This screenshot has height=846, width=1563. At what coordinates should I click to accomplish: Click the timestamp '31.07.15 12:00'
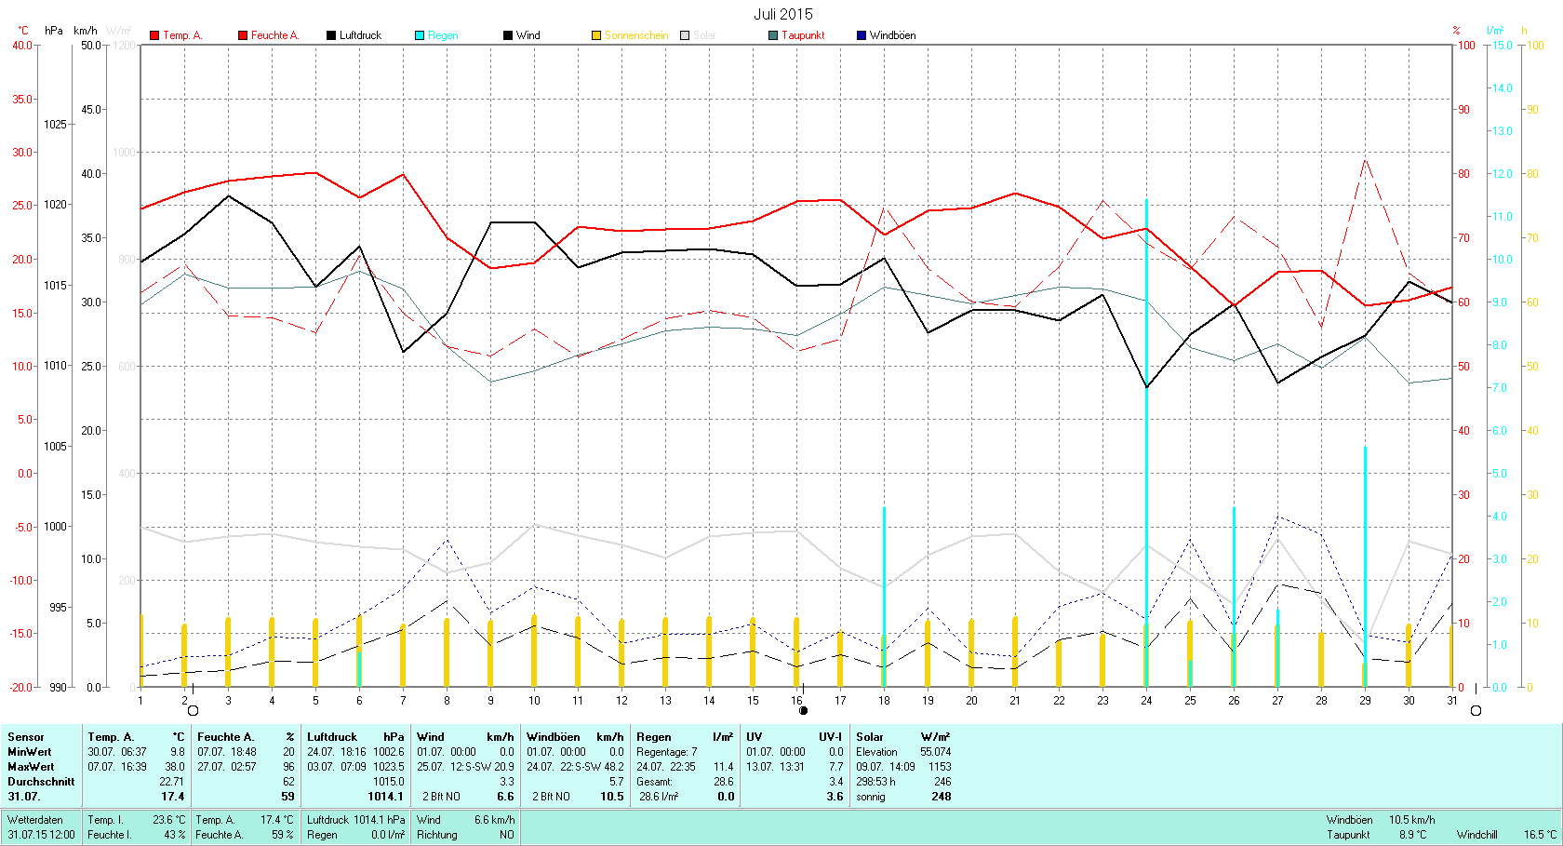[x=41, y=835]
